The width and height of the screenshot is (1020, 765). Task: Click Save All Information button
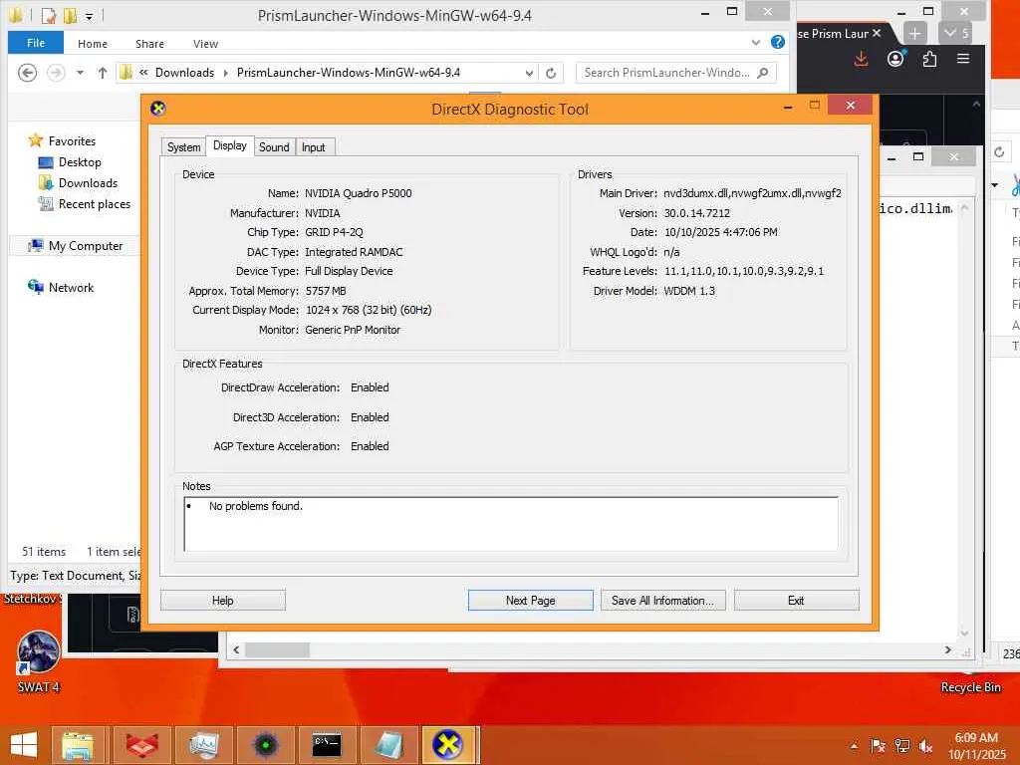pyautogui.click(x=662, y=601)
